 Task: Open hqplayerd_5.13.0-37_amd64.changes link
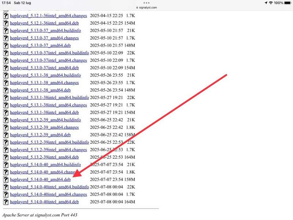click(44, 38)
